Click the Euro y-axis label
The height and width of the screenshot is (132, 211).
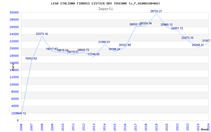[13, 67]
